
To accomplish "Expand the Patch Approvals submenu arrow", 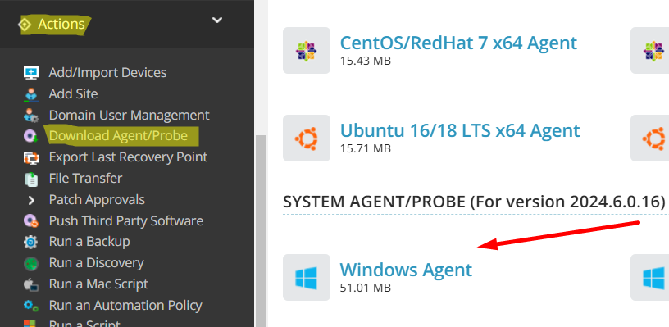I will 31,200.
